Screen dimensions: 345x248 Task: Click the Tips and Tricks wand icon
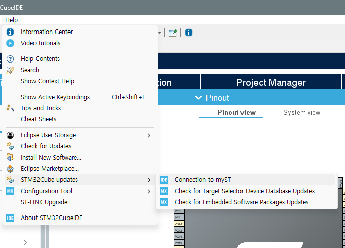[x=10, y=108]
